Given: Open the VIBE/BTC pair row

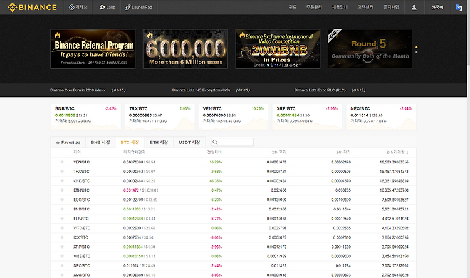Looking at the screenshot, I should click(x=234, y=257).
